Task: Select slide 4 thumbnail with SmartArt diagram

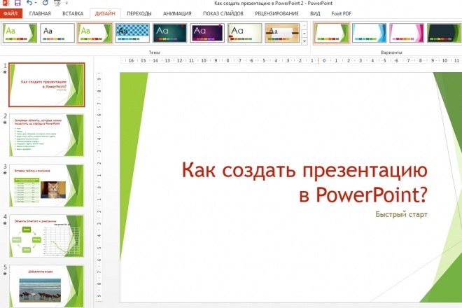Action: [47, 236]
